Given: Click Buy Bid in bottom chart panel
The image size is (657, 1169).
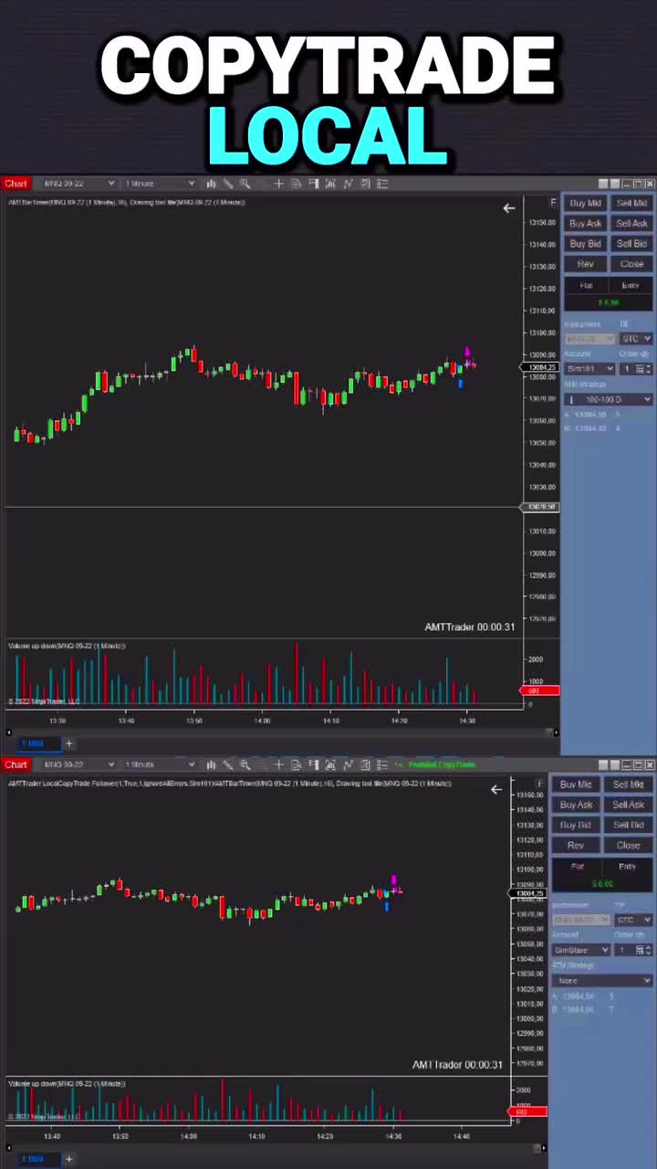Looking at the screenshot, I should coord(576,825).
